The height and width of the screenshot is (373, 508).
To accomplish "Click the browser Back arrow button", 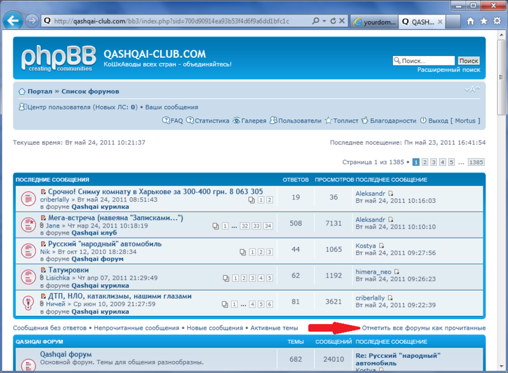I will point(12,21).
